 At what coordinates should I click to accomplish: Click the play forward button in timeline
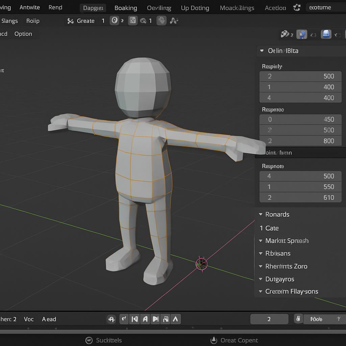click(x=155, y=319)
